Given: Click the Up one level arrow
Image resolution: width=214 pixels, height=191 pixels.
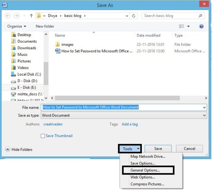Looking at the screenshot, I should tap(31, 16).
